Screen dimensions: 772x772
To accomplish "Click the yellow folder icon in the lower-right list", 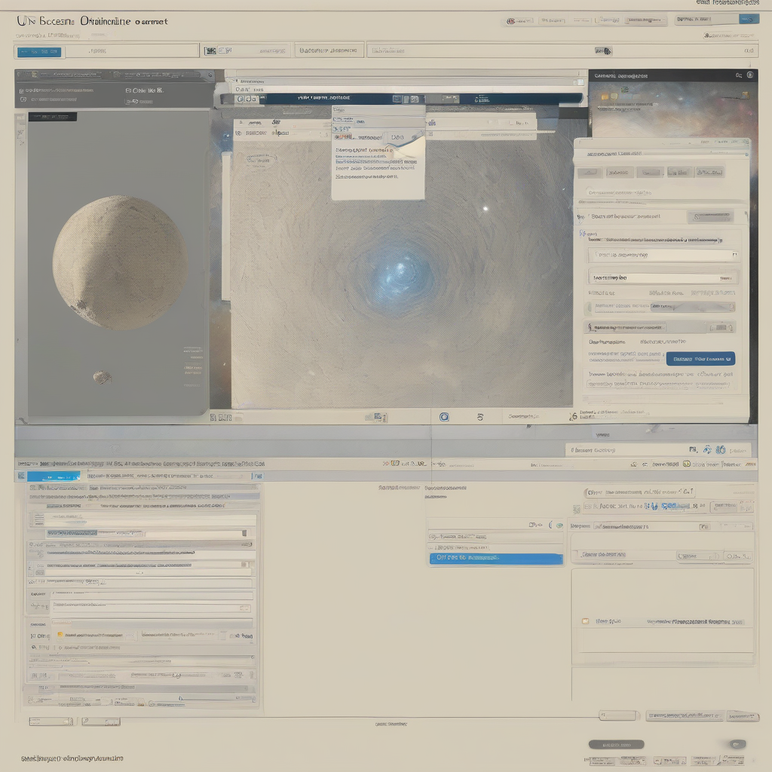I will (584, 622).
